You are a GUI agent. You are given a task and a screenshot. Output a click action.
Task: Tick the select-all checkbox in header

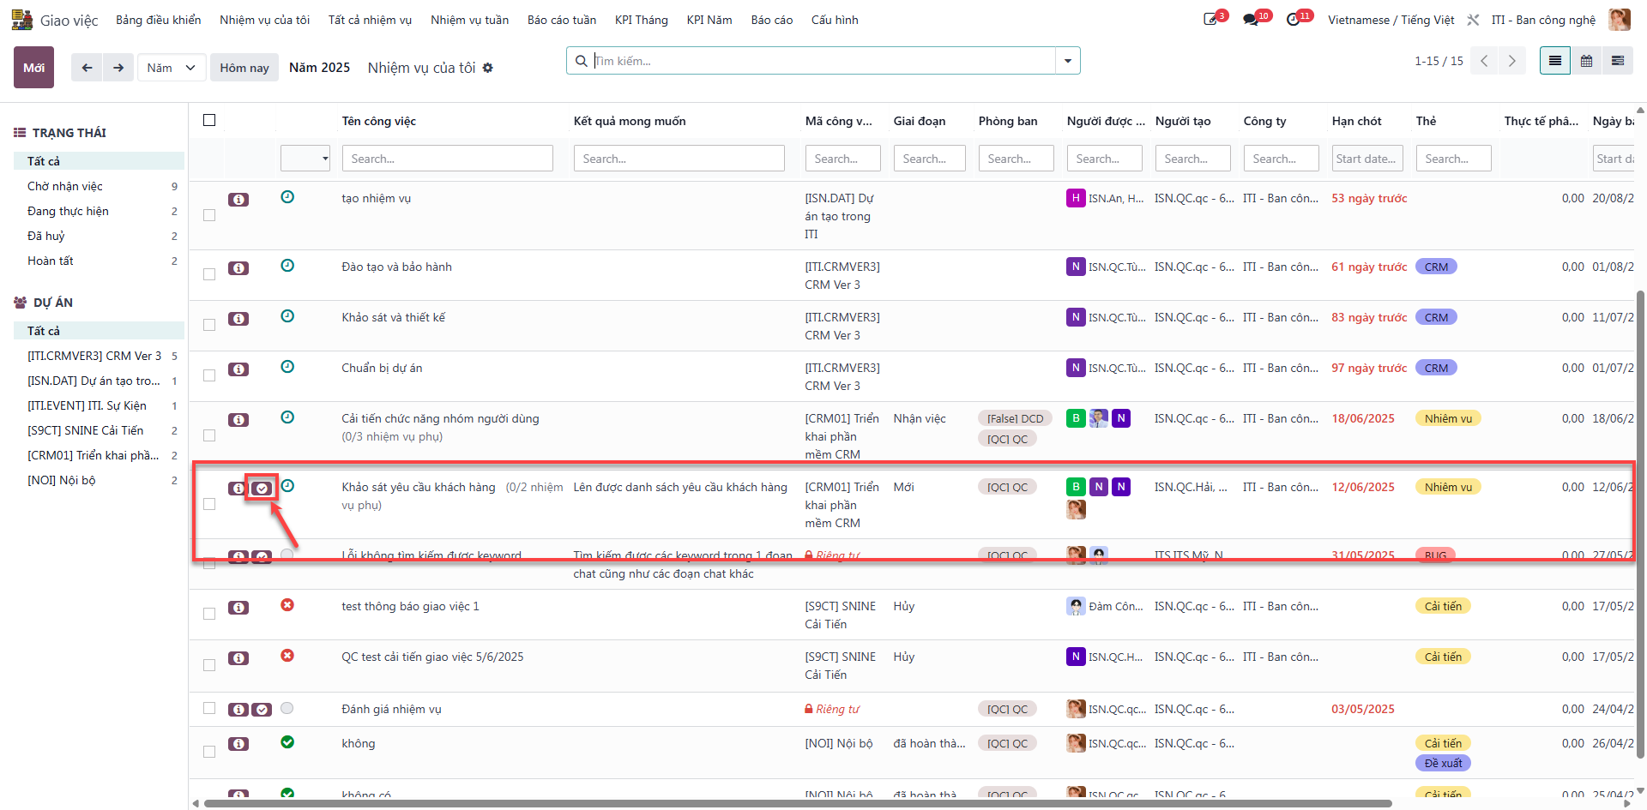pos(209,120)
